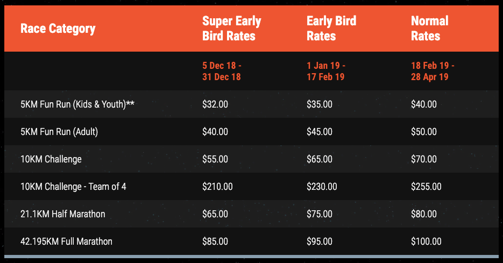
Task: Select the 5KM Fun Run (Adult) row label
Action: pos(59,131)
